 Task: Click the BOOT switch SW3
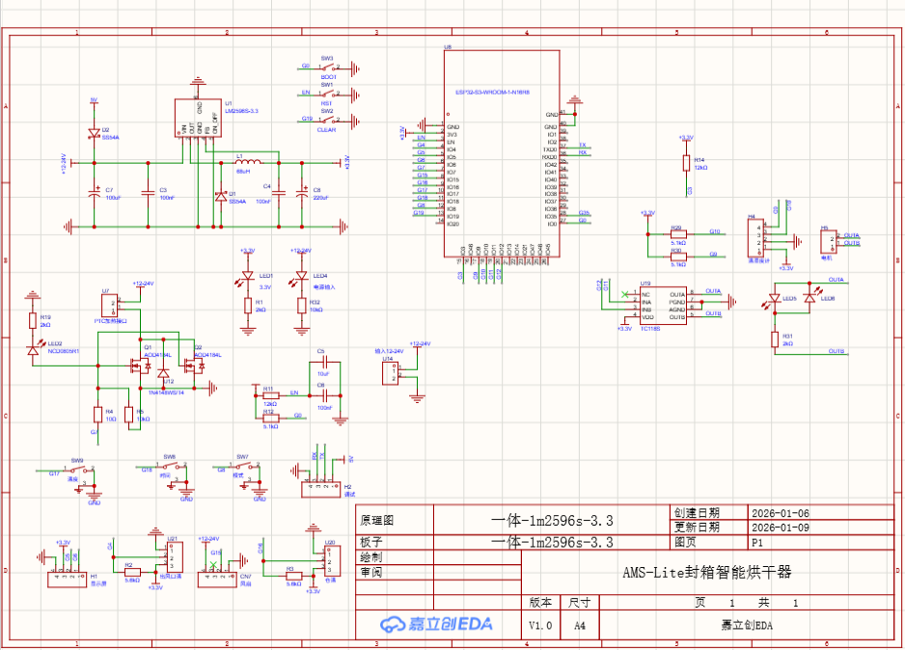[328, 68]
